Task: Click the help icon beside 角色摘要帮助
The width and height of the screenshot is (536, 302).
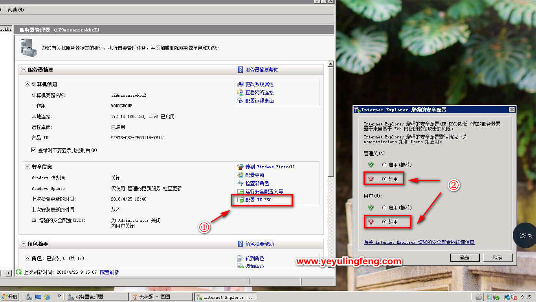Action: coord(240,244)
